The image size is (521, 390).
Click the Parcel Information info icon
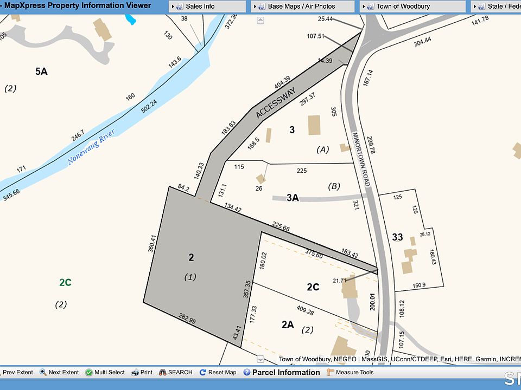point(247,373)
